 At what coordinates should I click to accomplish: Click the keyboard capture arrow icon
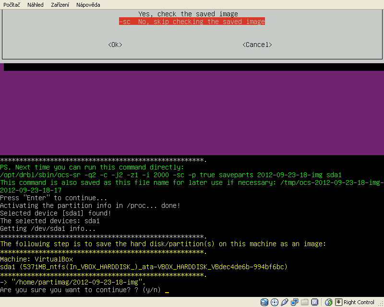[338, 302]
